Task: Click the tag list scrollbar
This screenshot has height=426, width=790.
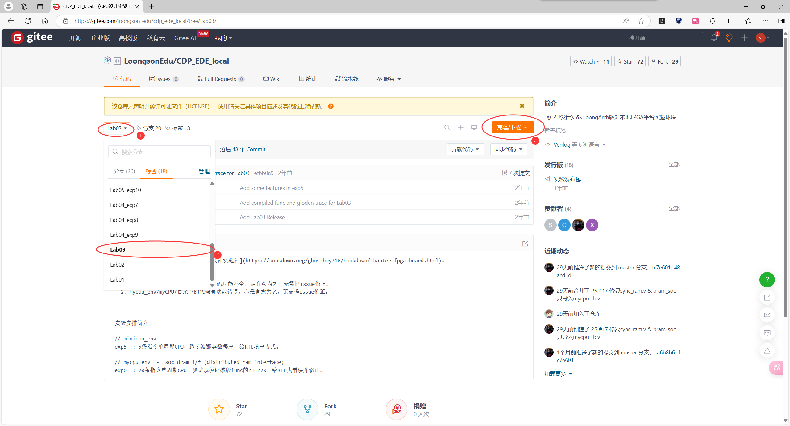Action: [x=212, y=262]
